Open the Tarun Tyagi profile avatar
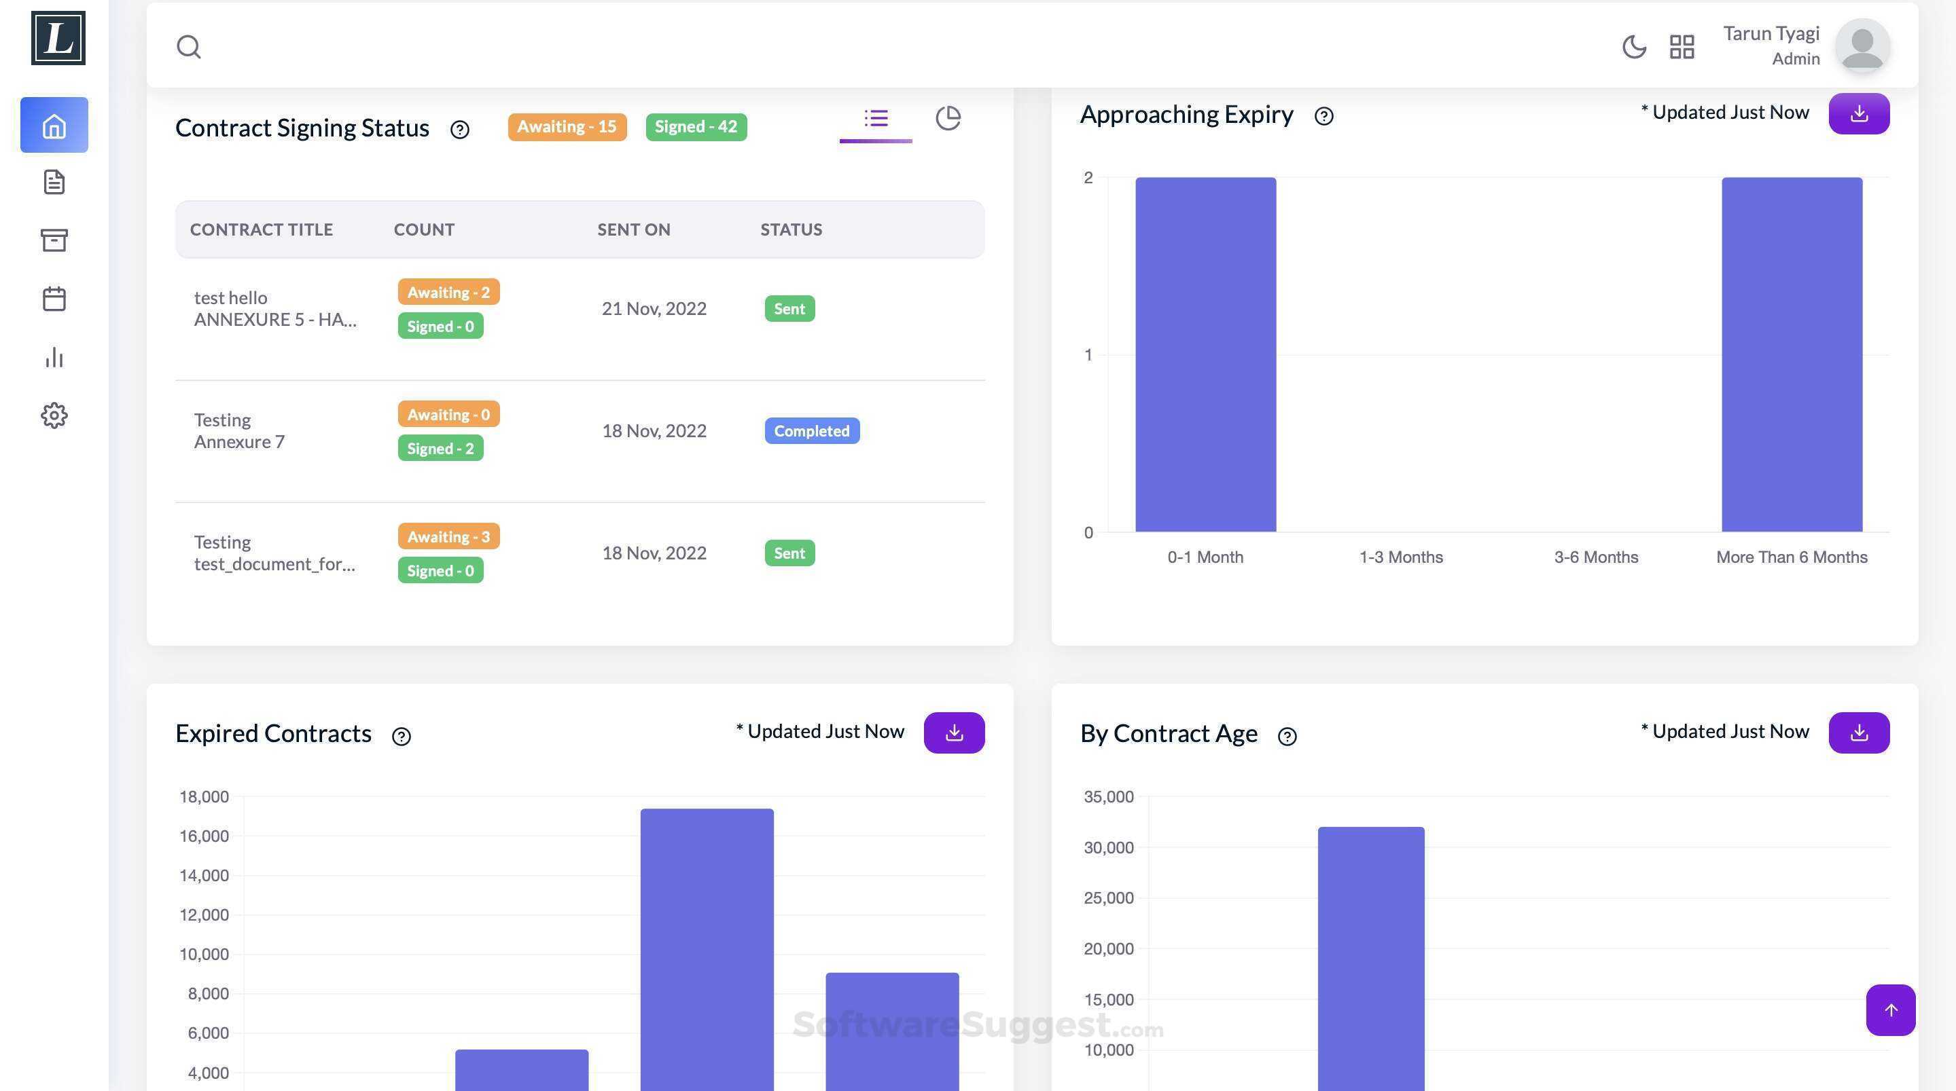The height and width of the screenshot is (1091, 1956). (1862, 45)
